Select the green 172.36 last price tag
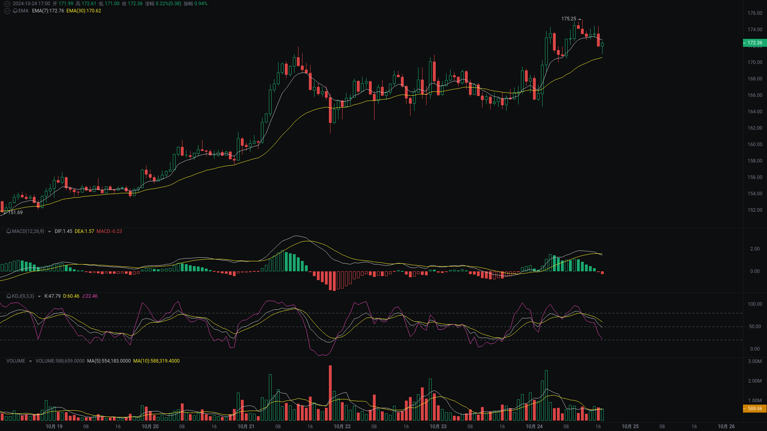 pos(755,42)
